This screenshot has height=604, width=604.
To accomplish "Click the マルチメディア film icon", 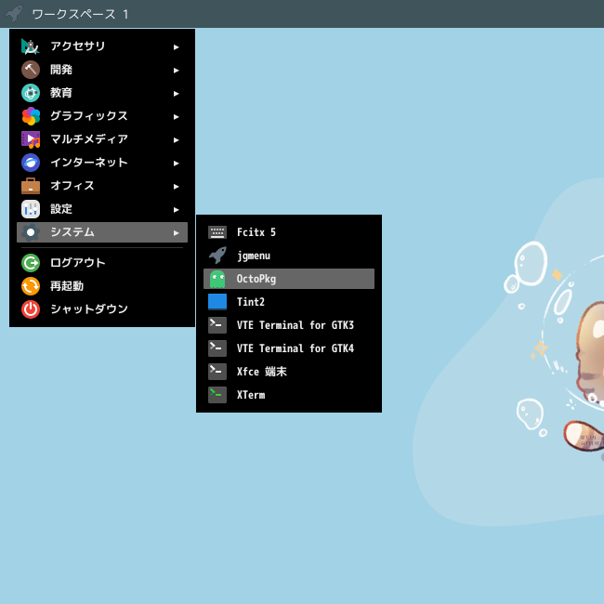I will pos(31,139).
